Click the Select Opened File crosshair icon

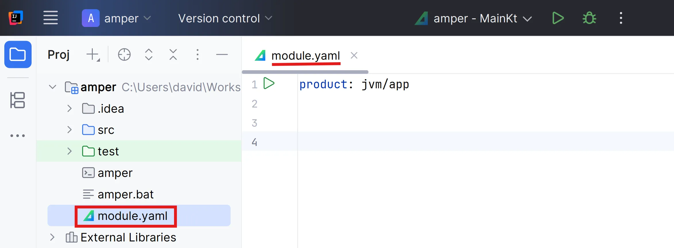[124, 54]
